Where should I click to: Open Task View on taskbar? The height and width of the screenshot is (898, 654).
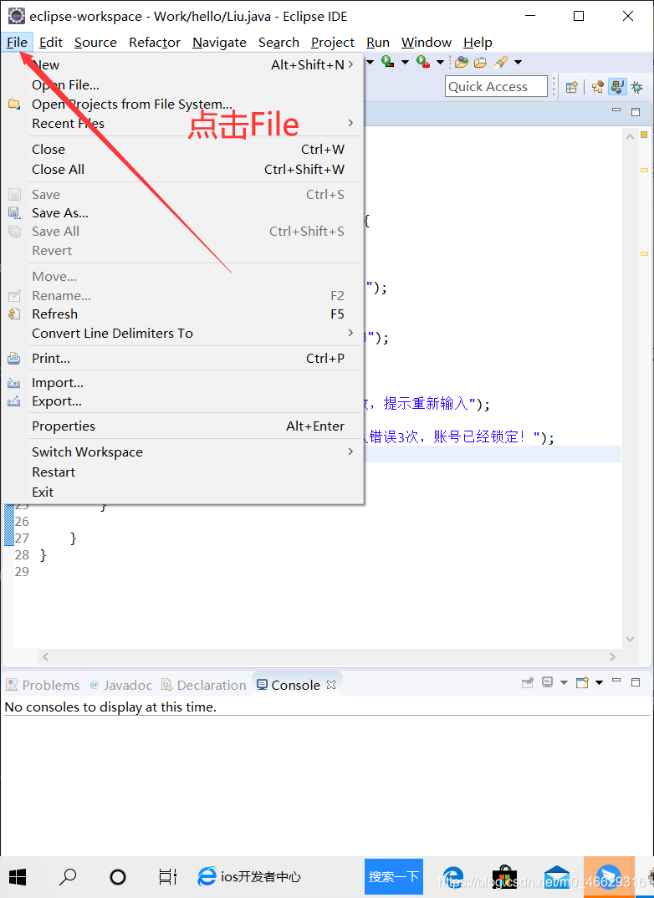click(168, 877)
